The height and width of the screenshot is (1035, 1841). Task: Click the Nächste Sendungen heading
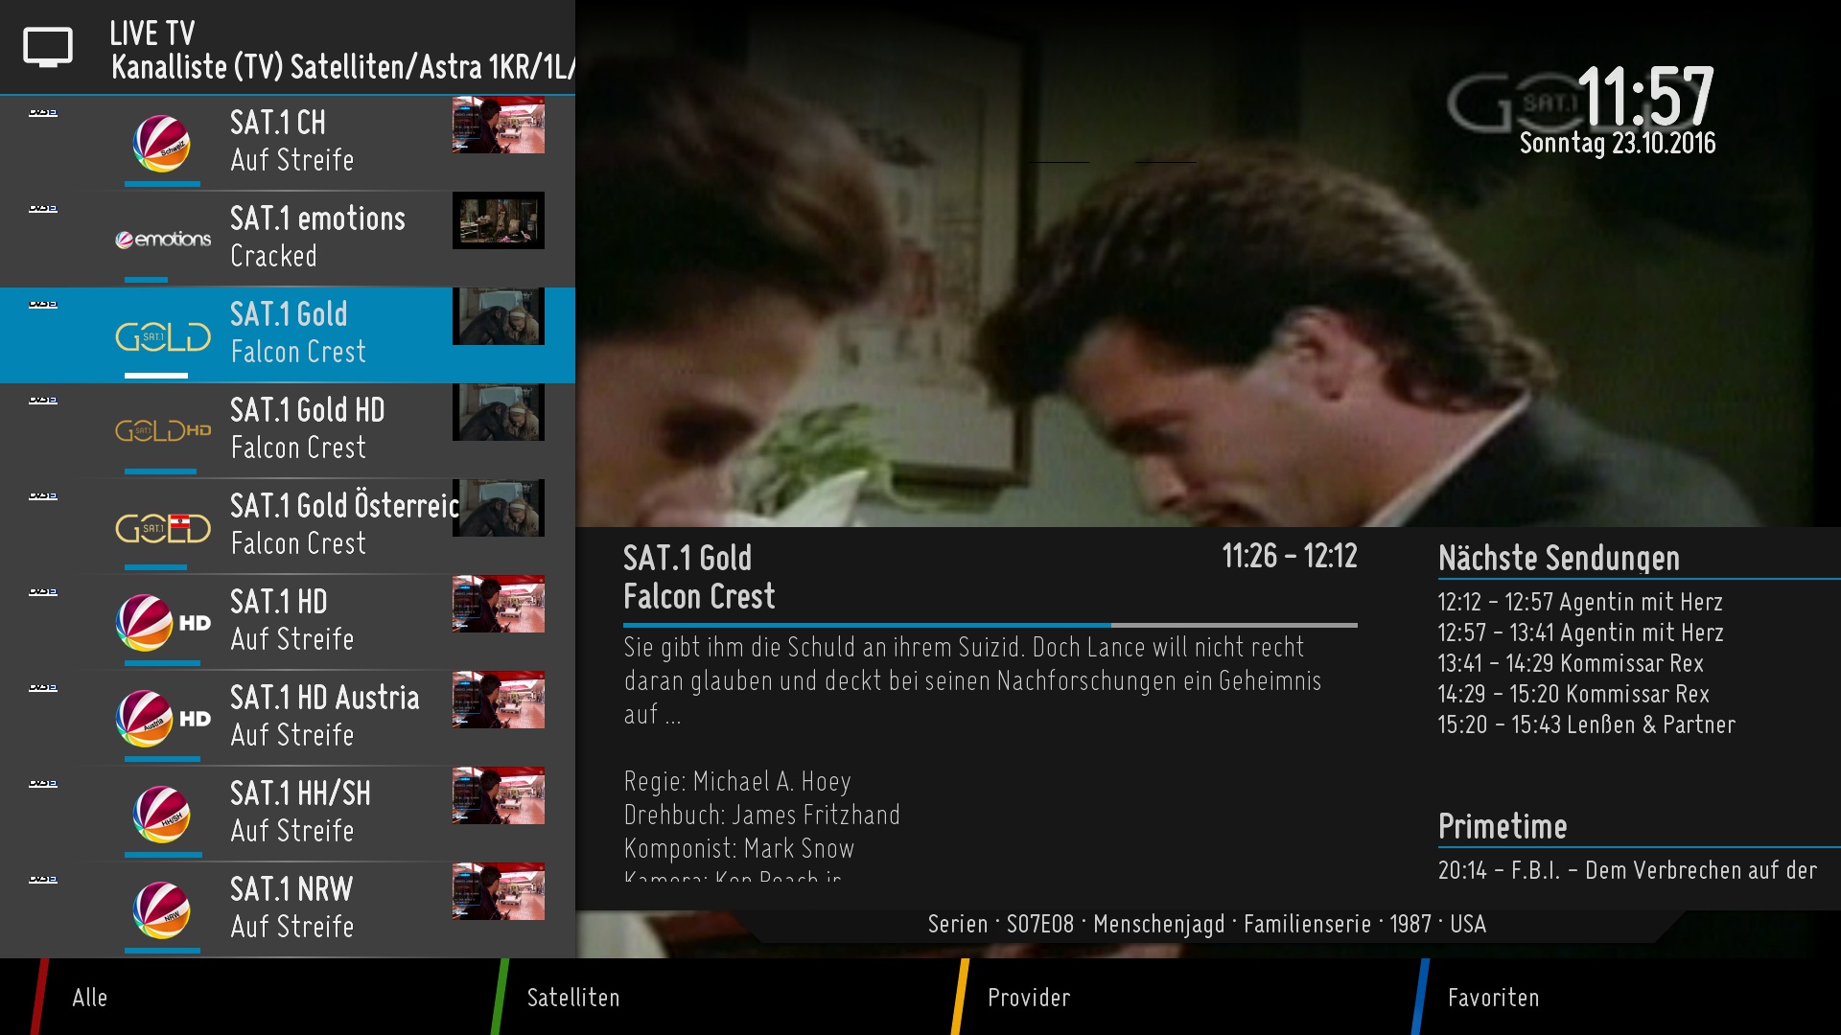click(1558, 558)
